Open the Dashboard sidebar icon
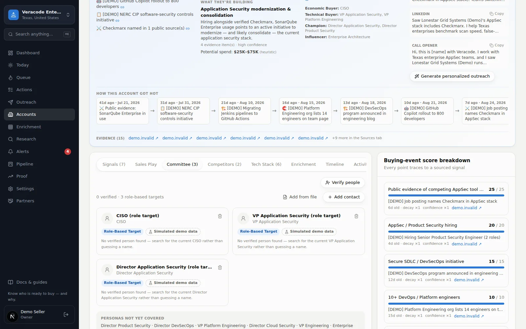Viewport: 526px width, 329px height. point(11,53)
